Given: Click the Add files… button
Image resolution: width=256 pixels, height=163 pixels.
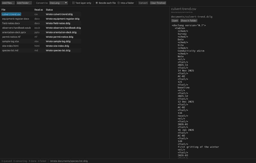Looking at the screenshot, I should 8,3.
